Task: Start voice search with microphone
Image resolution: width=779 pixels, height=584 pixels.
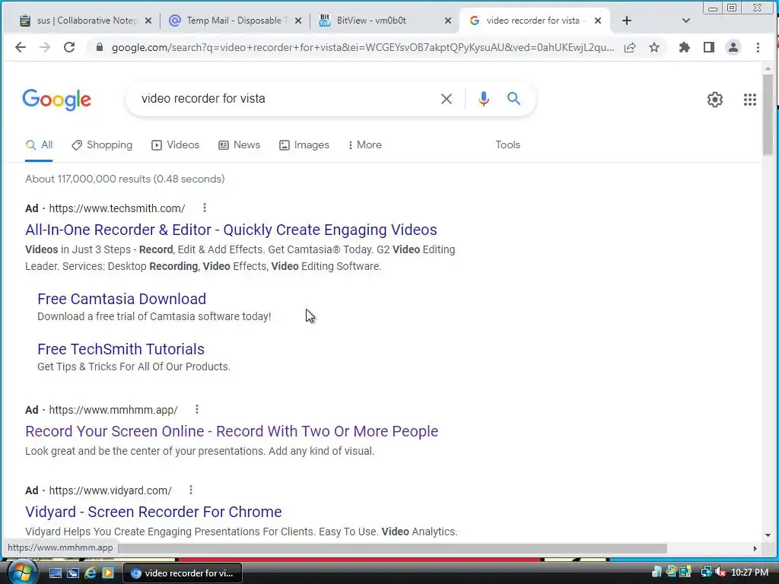Action: coord(483,99)
